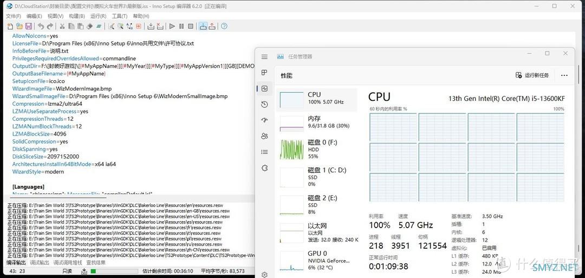Click the Undo arrow icon
This screenshot has height=278, width=585.
click(x=41, y=26)
